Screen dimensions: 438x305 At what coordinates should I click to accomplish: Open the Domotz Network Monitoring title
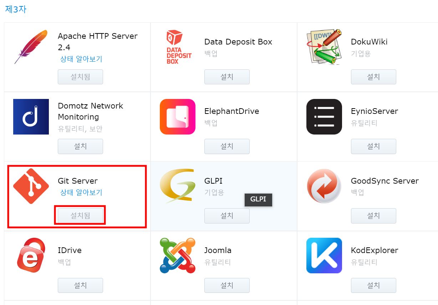[x=90, y=111]
